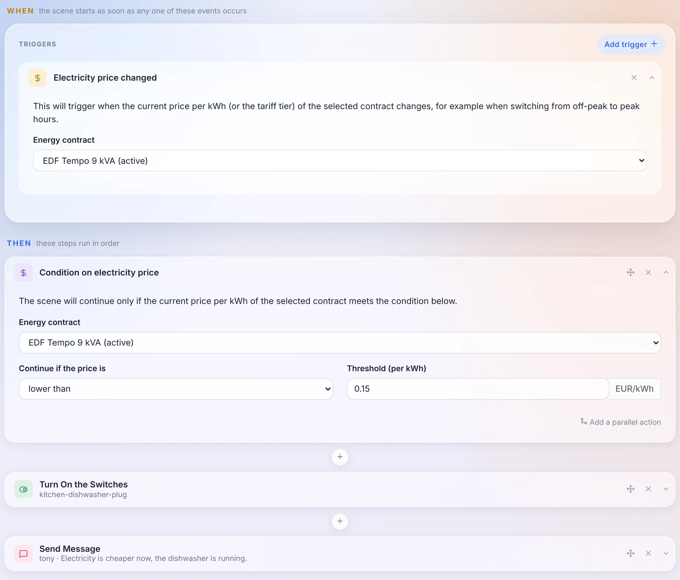Remove the Electricity price changed trigger
The width and height of the screenshot is (680, 580).
click(634, 78)
